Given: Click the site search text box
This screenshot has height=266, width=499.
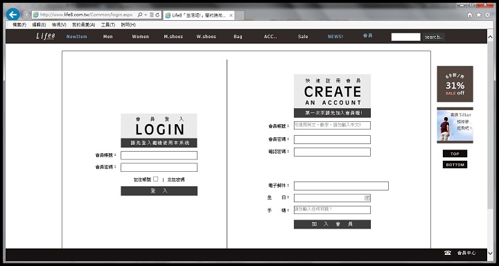Looking at the screenshot, I should point(405,37).
